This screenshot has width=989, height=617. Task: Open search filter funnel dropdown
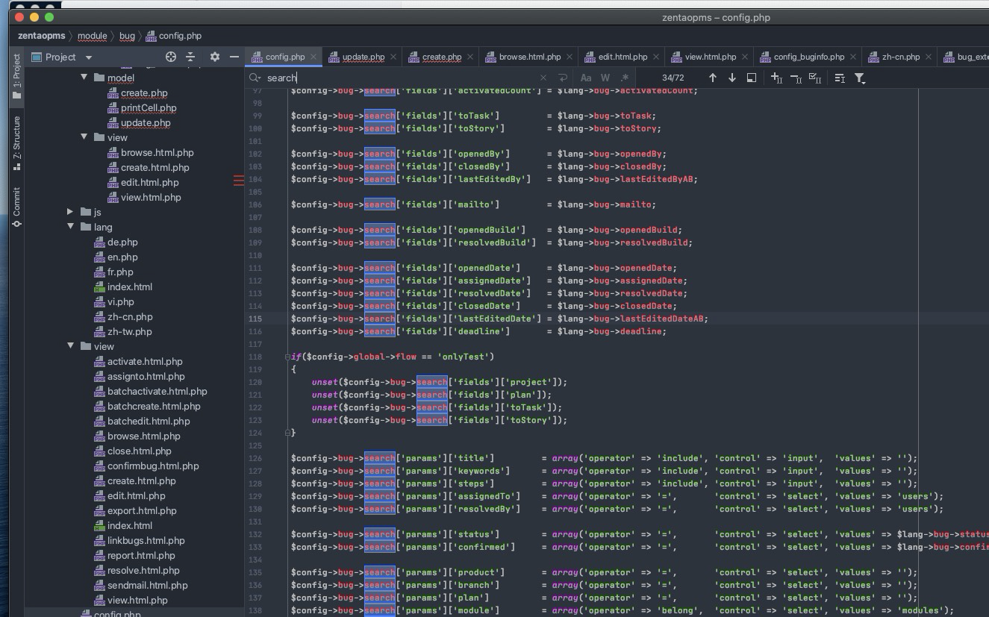point(860,78)
